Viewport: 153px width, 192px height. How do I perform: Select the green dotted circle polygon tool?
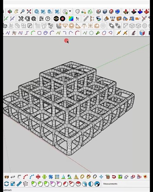91,33
